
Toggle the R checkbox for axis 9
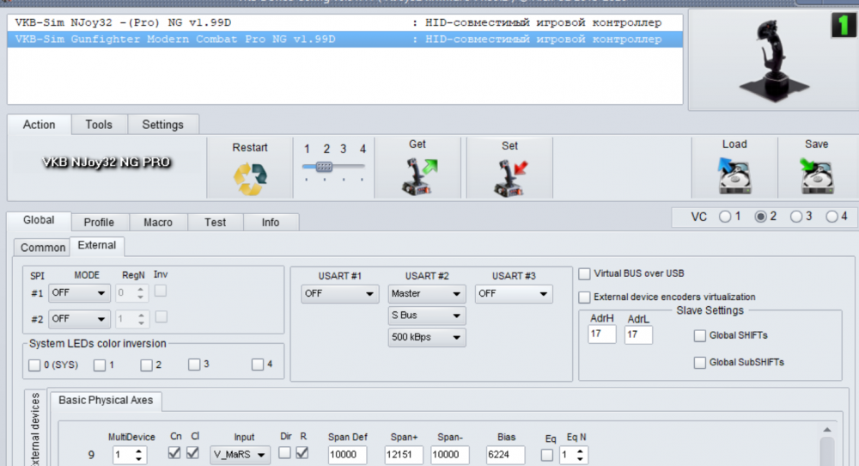pos(302,453)
